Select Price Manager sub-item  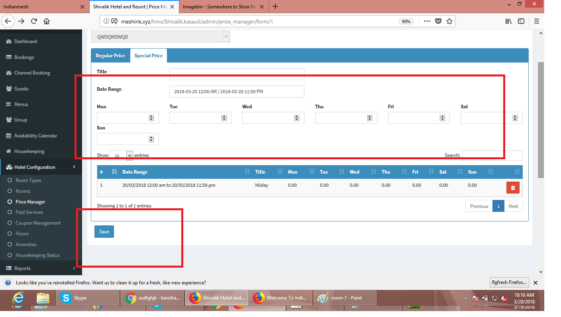click(x=30, y=202)
